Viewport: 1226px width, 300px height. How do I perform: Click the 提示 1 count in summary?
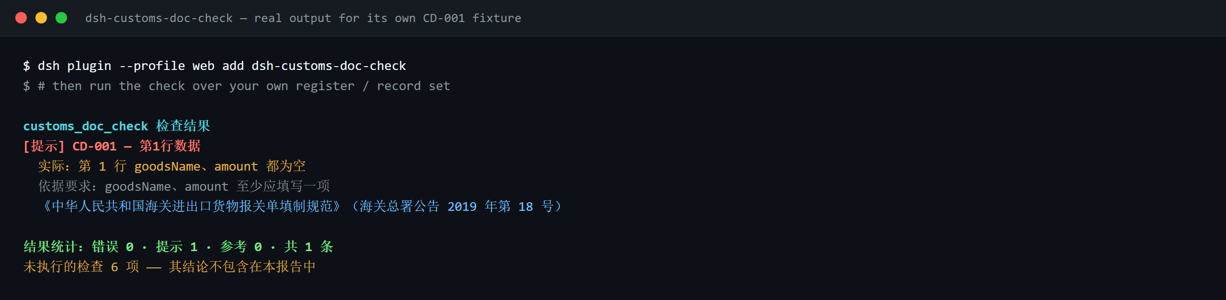177,247
